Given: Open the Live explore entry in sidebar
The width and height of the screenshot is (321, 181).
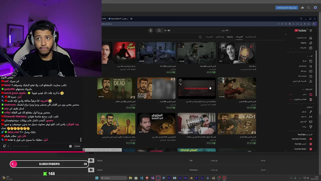Looking at the screenshot, I should [306, 117].
